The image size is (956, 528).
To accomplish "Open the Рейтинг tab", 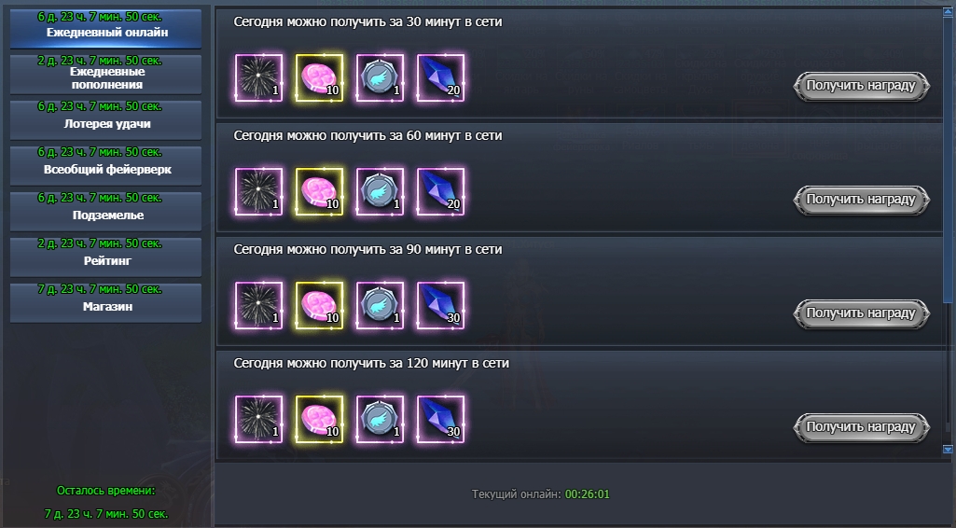I will point(106,257).
